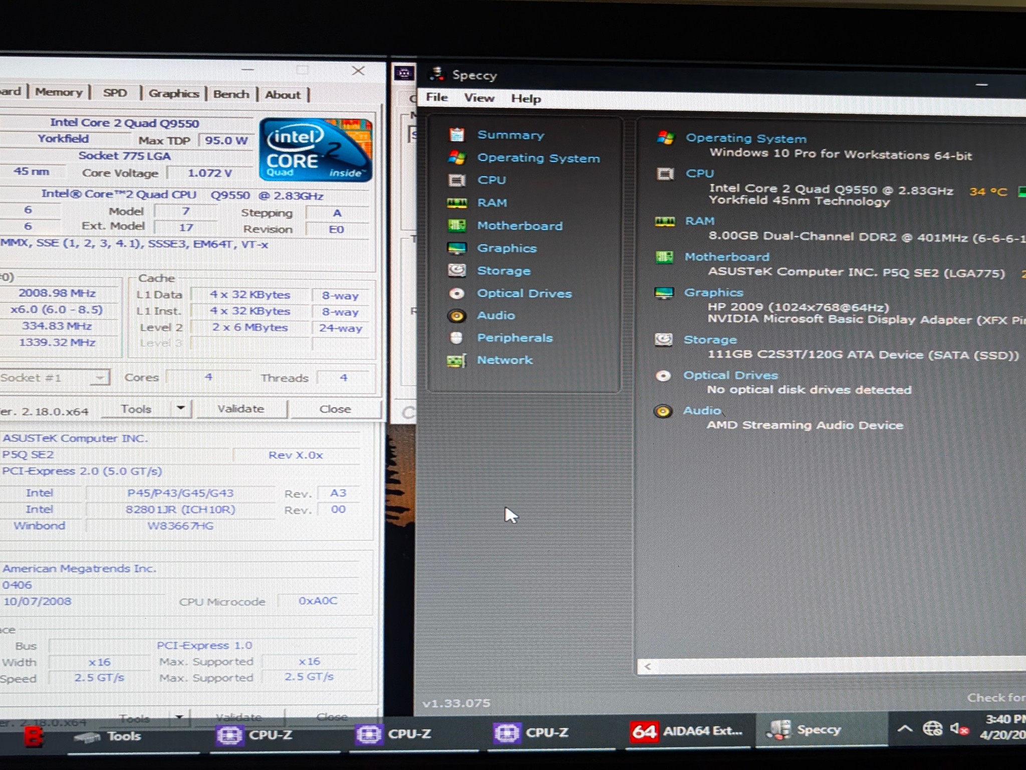Open the Network card icon in sidebar
The width and height of the screenshot is (1026, 770).
(456, 360)
